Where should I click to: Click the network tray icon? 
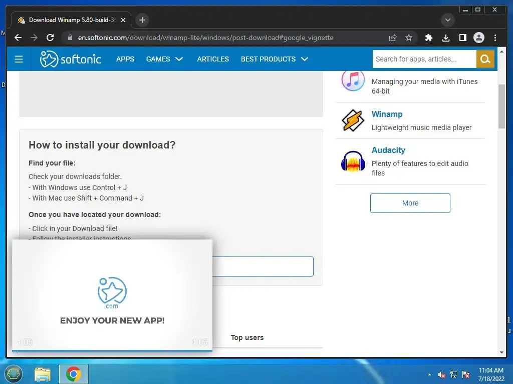454,374
